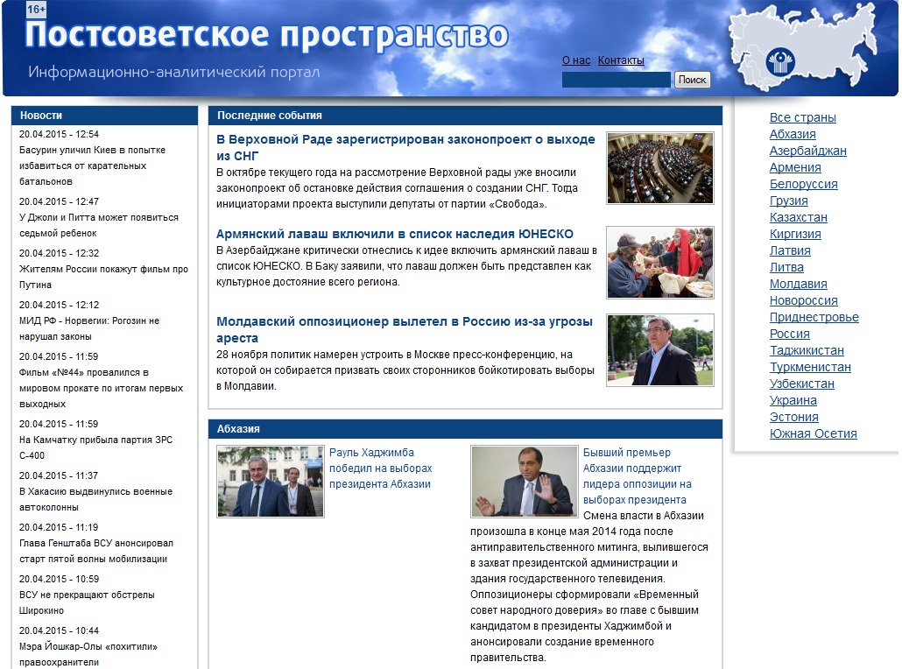The height and width of the screenshot is (669, 902).
Task: Select 'Южная Осетия' in country list
Action: click(x=813, y=434)
